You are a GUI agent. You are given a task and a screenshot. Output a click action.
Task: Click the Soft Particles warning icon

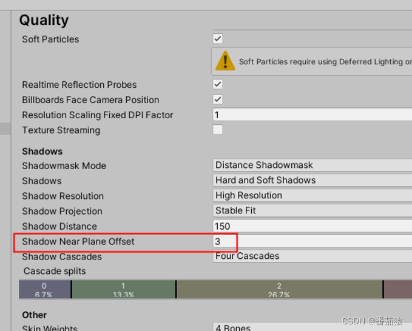pyautogui.click(x=225, y=61)
